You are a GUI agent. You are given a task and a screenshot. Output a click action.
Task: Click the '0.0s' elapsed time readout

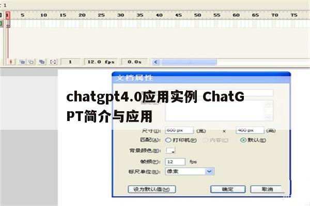click(134, 62)
